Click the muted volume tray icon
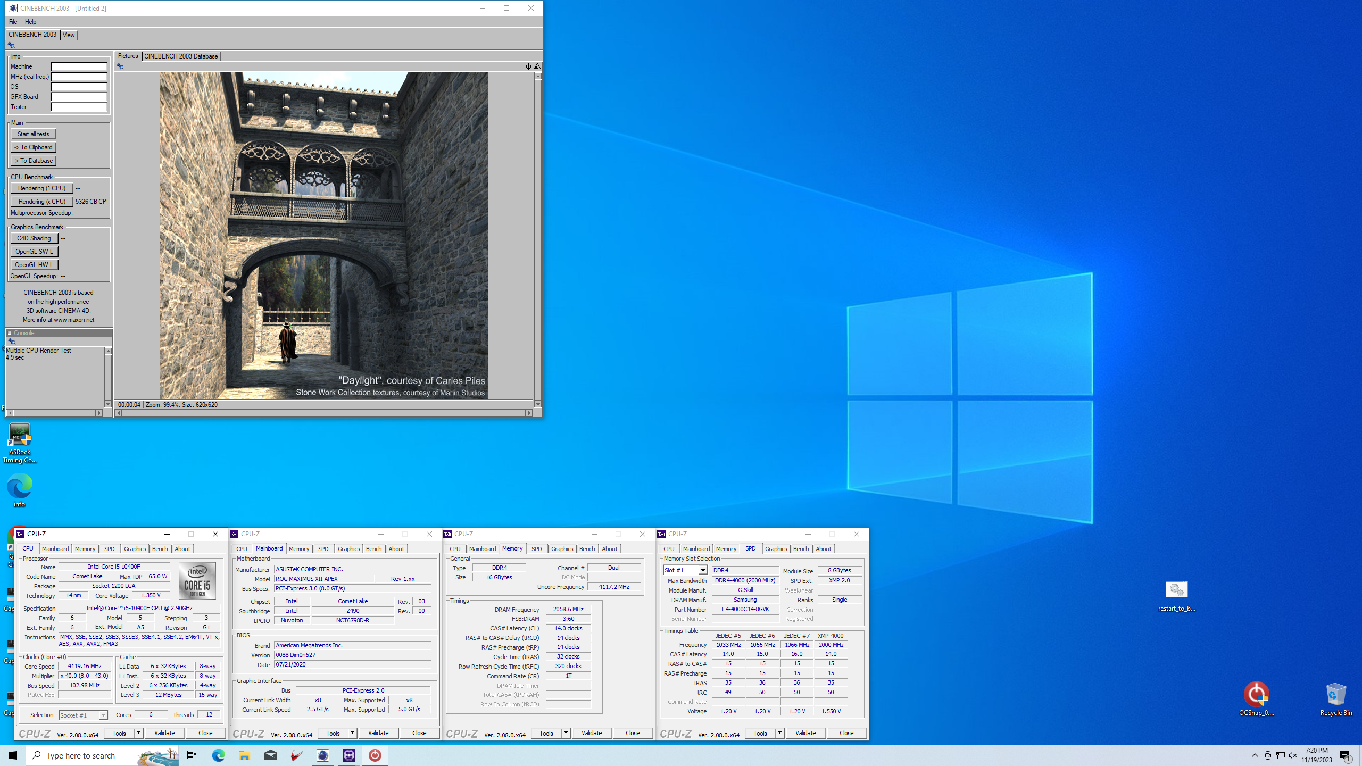This screenshot has height=766, width=1362. [x=1293, y=755]
